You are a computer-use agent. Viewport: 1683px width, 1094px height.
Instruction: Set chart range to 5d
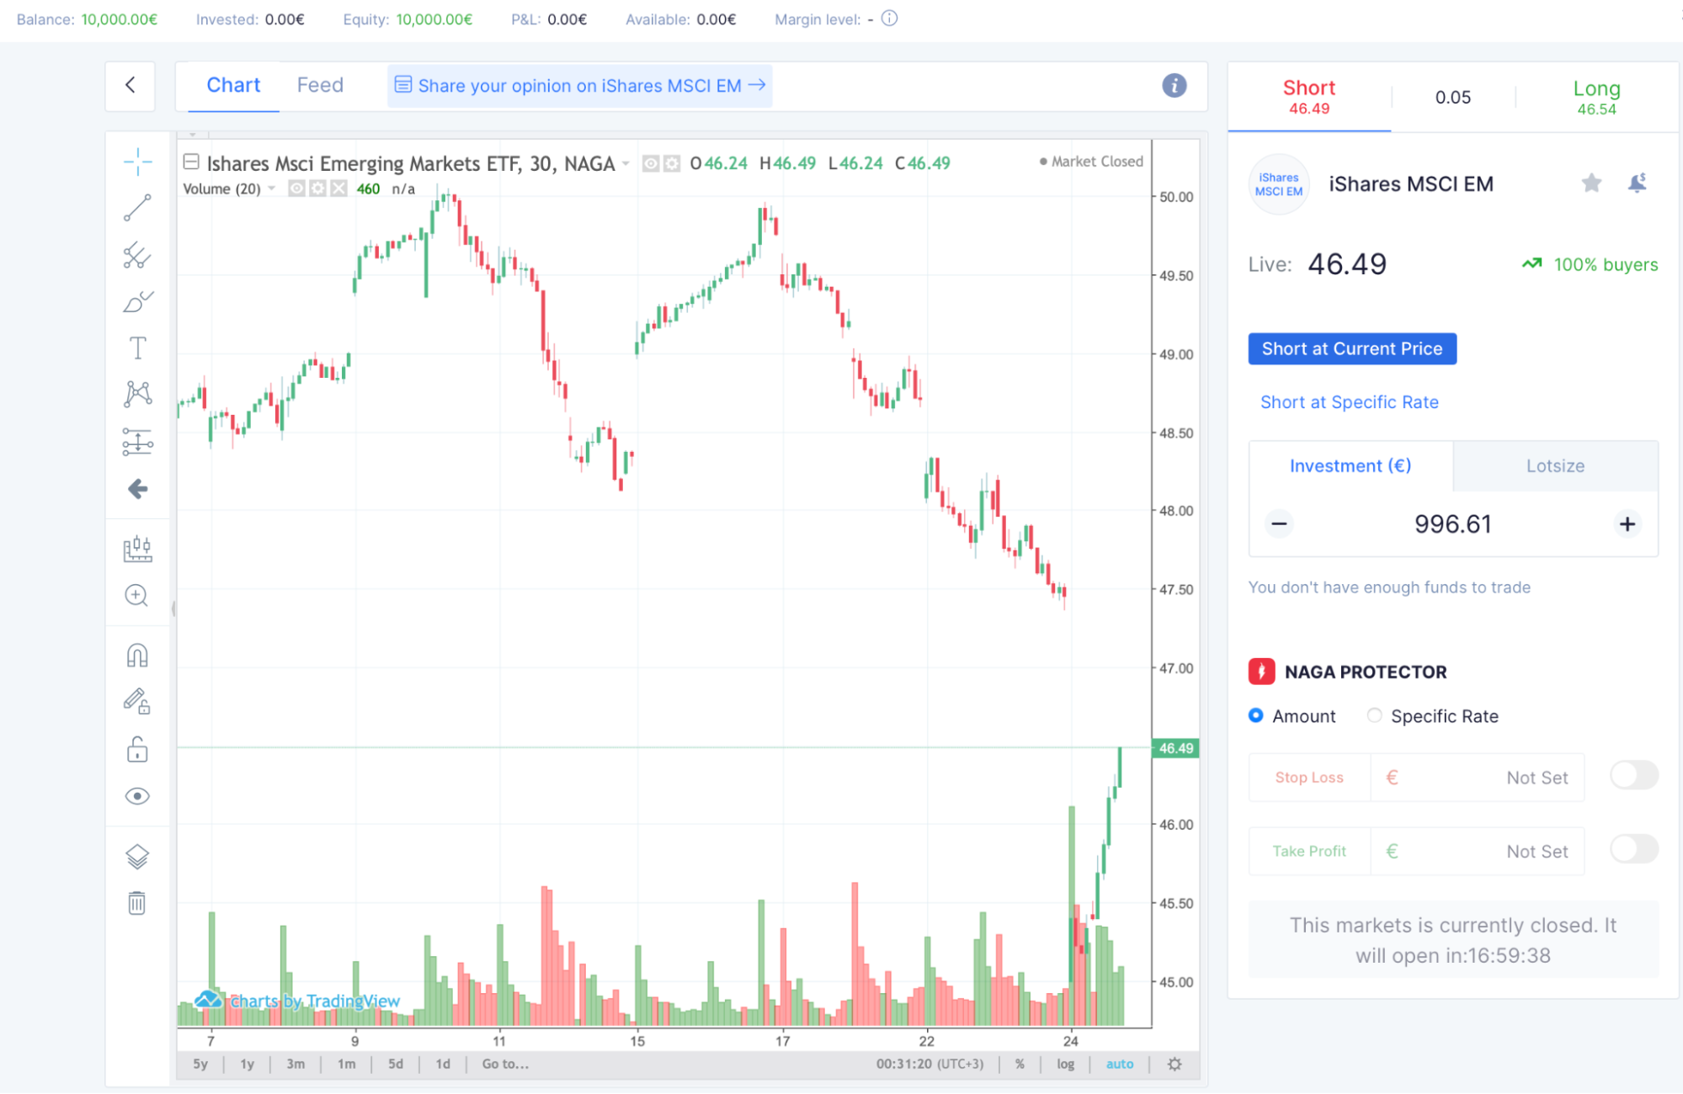click(396, 1064)
